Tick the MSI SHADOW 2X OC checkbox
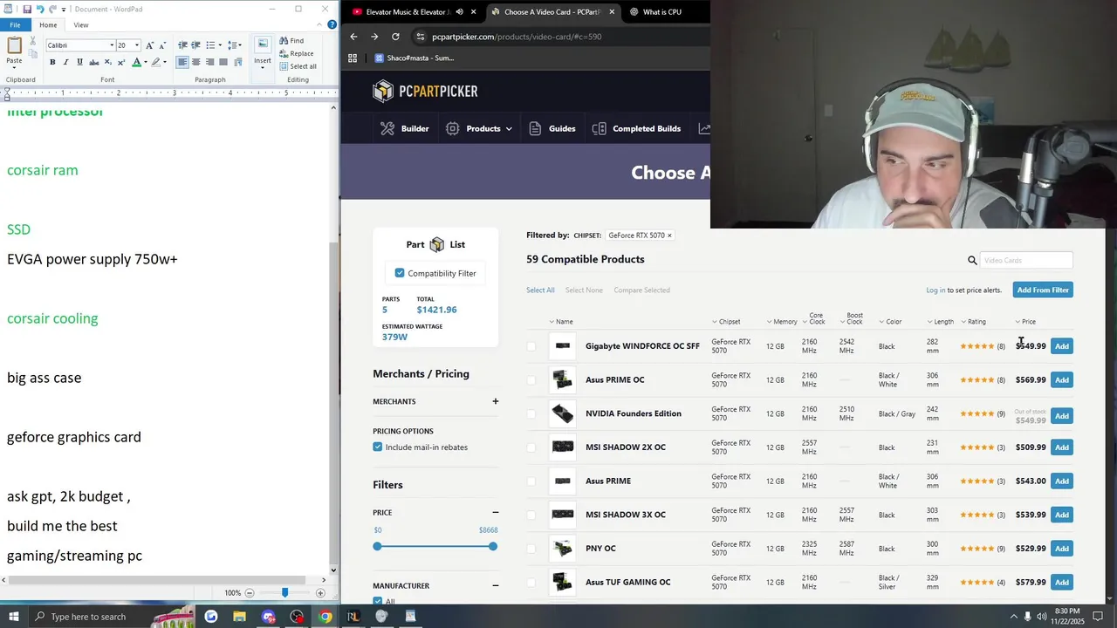This screenshot has width=1117, height=628. 531,447
